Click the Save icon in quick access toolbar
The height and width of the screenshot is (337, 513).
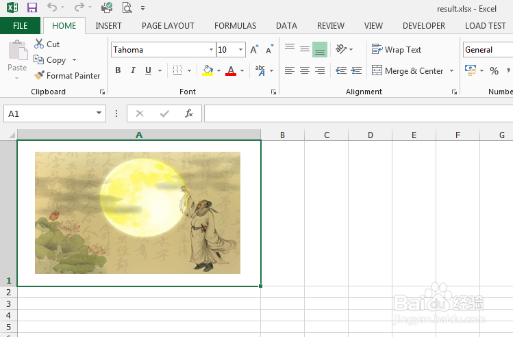point(32,8)
